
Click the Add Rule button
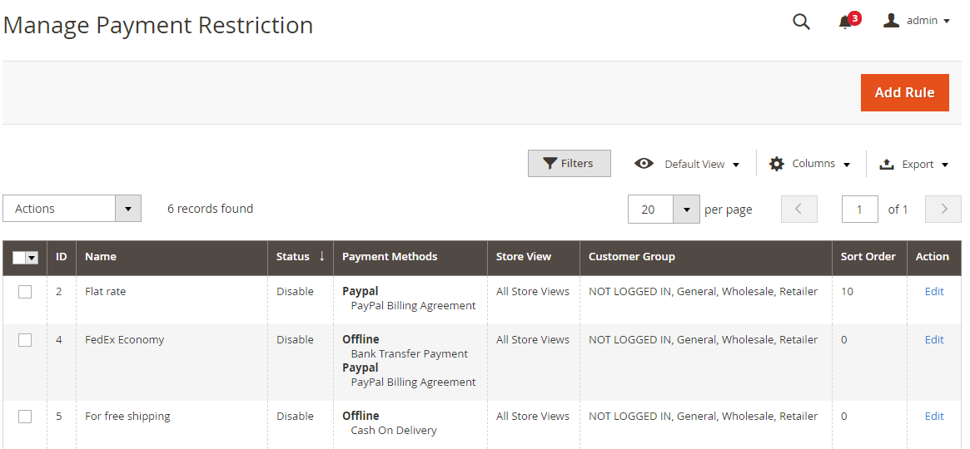(904, 92)
